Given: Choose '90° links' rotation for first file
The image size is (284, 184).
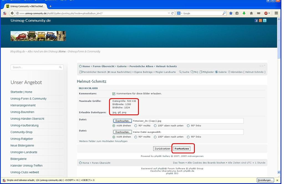Looking at the screenshot, I should tap(188, 126).
